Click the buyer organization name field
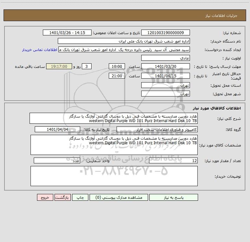 click(x=124, y=41)
